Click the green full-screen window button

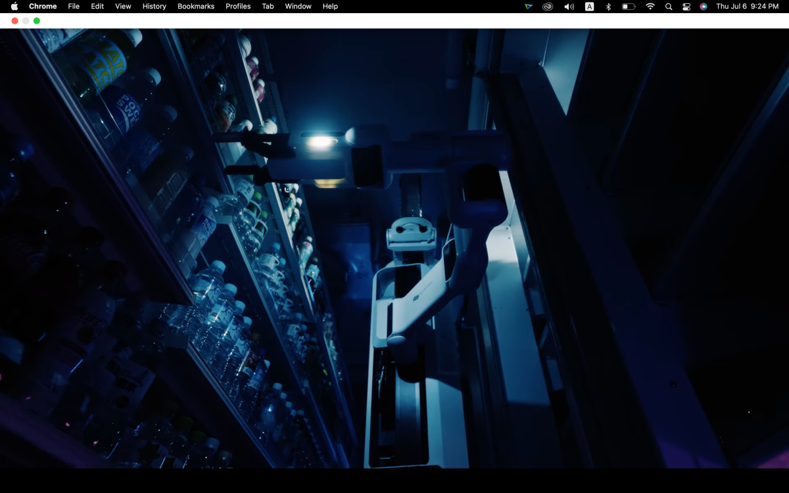pos(37,21)
